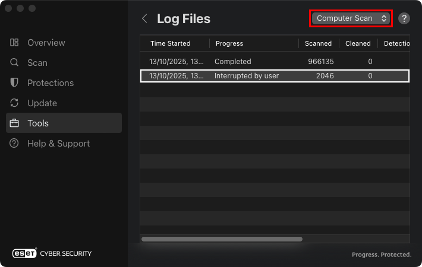Viewport: 422px width, 267px height.
Task: Click the red close window button
Action: click(x=8, y=8)
